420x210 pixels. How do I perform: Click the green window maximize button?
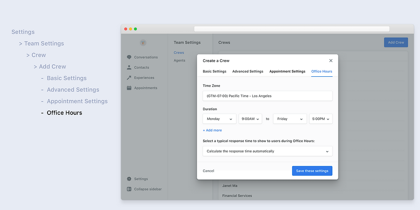pos(135,29)
